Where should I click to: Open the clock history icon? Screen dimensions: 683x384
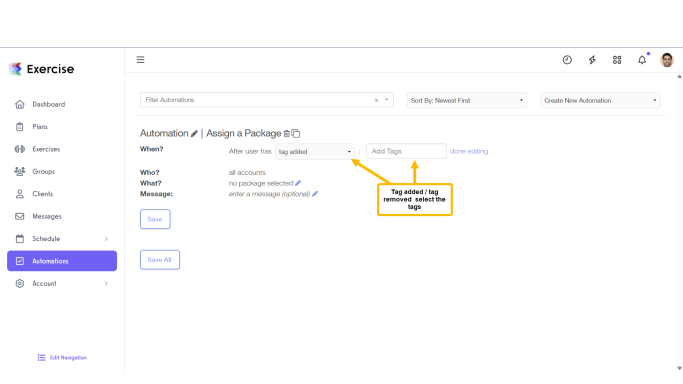(x=567, y=60)
